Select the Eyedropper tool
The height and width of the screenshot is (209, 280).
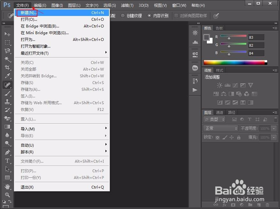[7, 76]
